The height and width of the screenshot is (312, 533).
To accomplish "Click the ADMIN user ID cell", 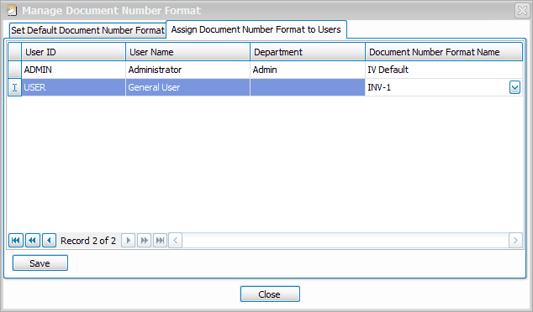I will tap(73, 70).
